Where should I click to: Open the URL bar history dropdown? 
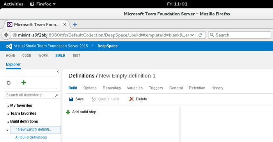pyautogui.click(x=192, y=35)
